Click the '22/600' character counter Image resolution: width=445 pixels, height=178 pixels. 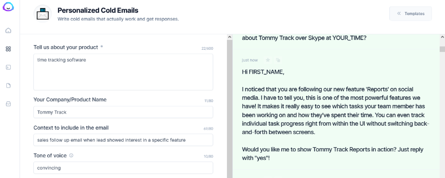coord(207,48)
